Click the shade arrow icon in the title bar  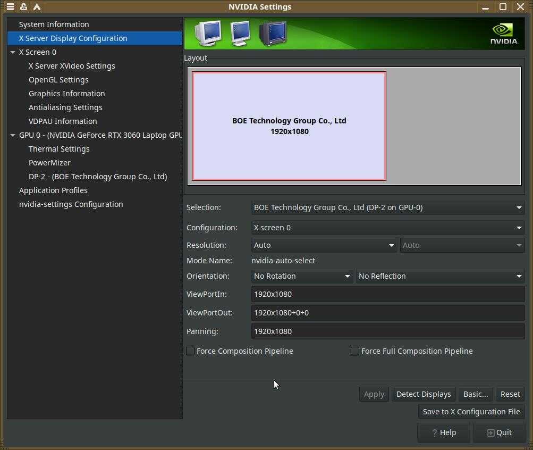37,6
